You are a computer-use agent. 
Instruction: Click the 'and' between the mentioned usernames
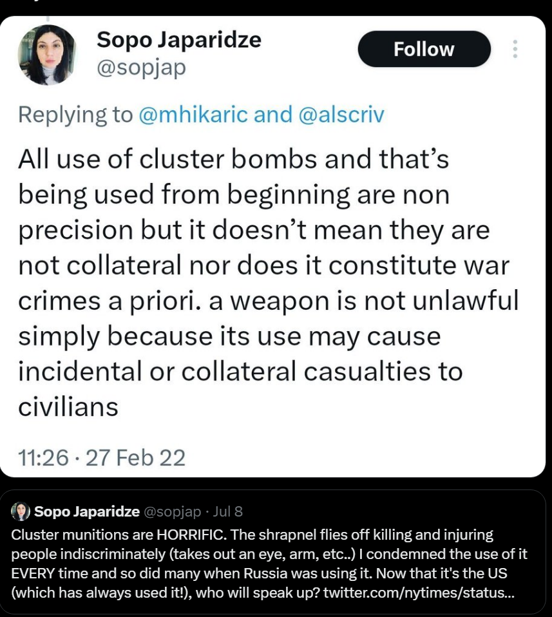273,115
